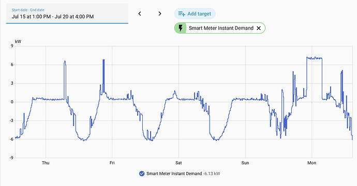Click the lightning bolt entity icon
Image resolution: width=357 pixels, height=186 pixels.
point(181,28)
